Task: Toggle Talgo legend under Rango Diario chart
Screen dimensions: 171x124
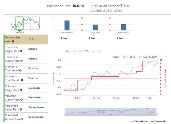Action: pos(92,38)
